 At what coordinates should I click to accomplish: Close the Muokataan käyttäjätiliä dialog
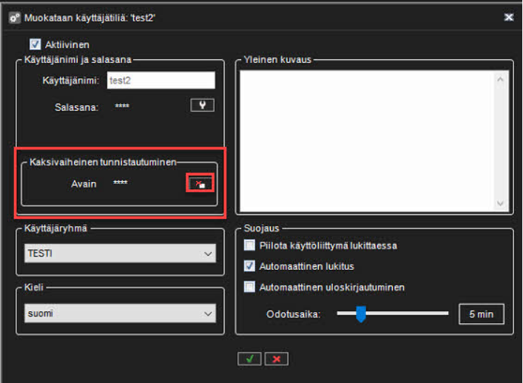509,17
